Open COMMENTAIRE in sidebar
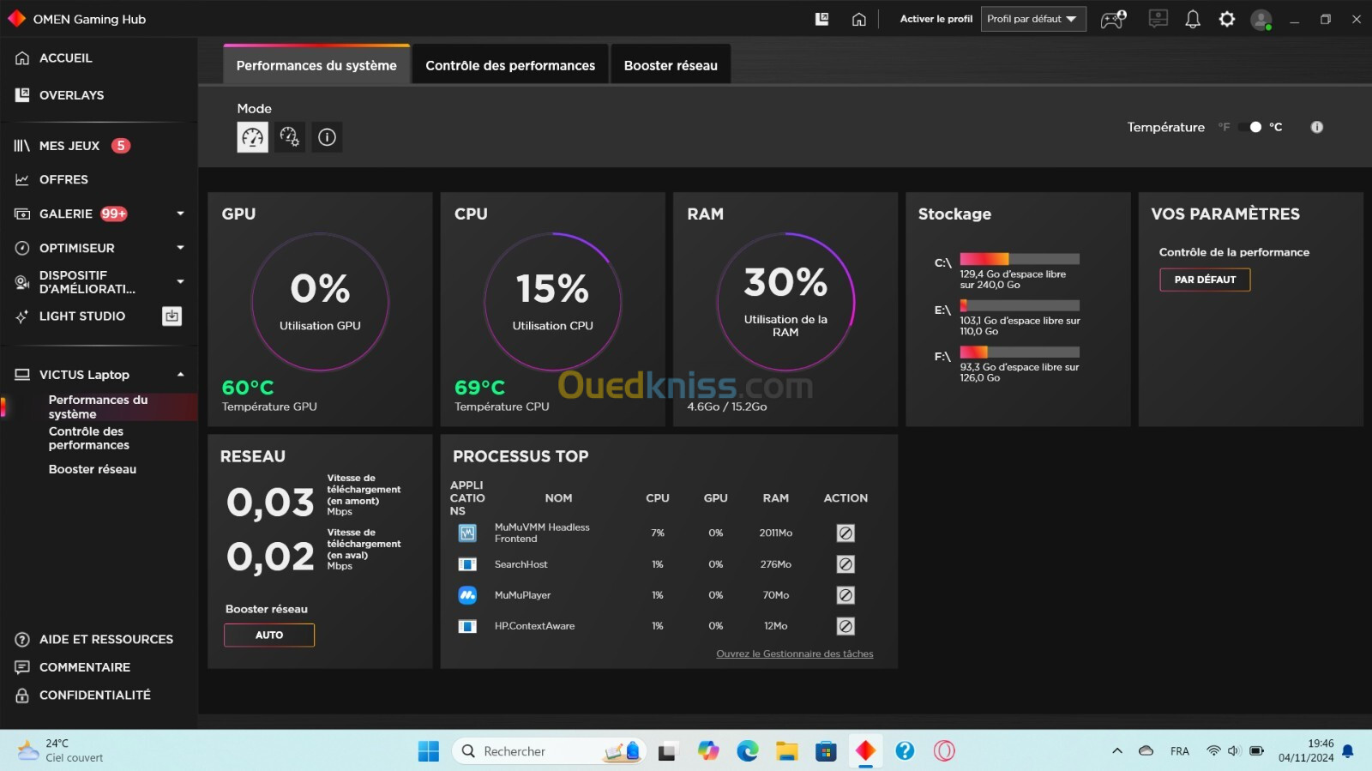 point(85,667)
